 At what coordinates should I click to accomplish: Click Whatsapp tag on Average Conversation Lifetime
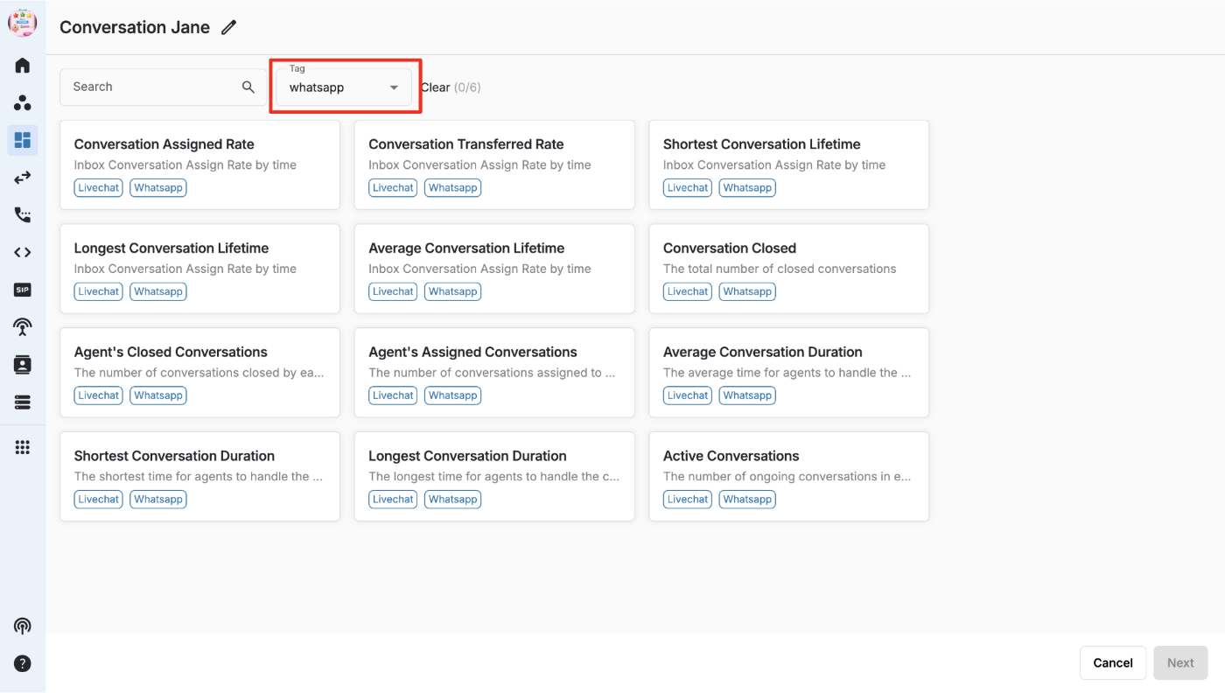coord(453,291)
